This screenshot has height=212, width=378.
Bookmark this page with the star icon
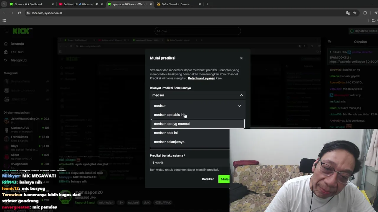pyautogui.click(x=355, y=13)
